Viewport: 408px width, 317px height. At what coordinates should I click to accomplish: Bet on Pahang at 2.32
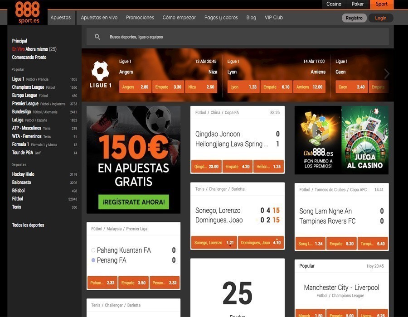[102, 283]
